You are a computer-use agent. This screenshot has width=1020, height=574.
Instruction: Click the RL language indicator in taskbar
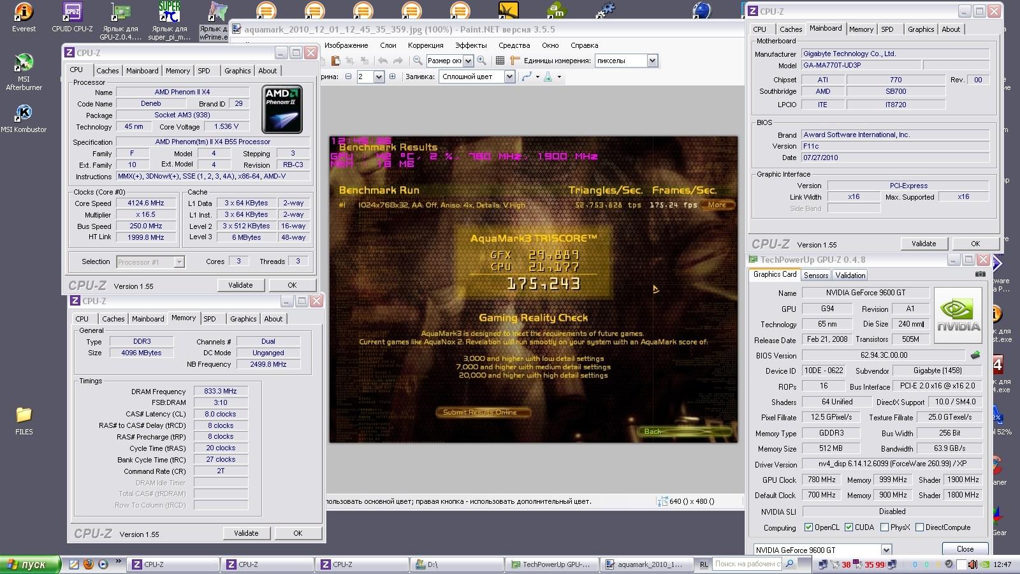click(x=703, y=564)
